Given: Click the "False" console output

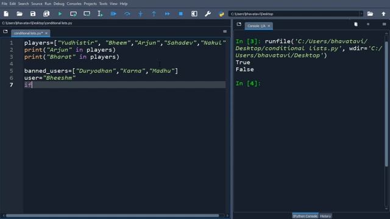Looking at the screenshot, I should point(244,69).
